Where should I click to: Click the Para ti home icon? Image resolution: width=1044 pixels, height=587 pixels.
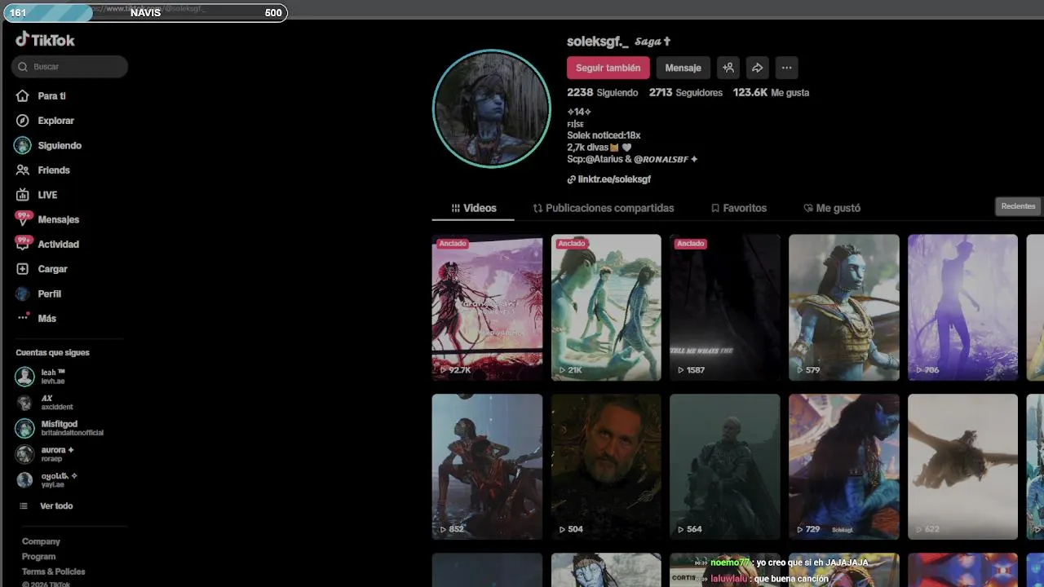[x=23, y=96]
